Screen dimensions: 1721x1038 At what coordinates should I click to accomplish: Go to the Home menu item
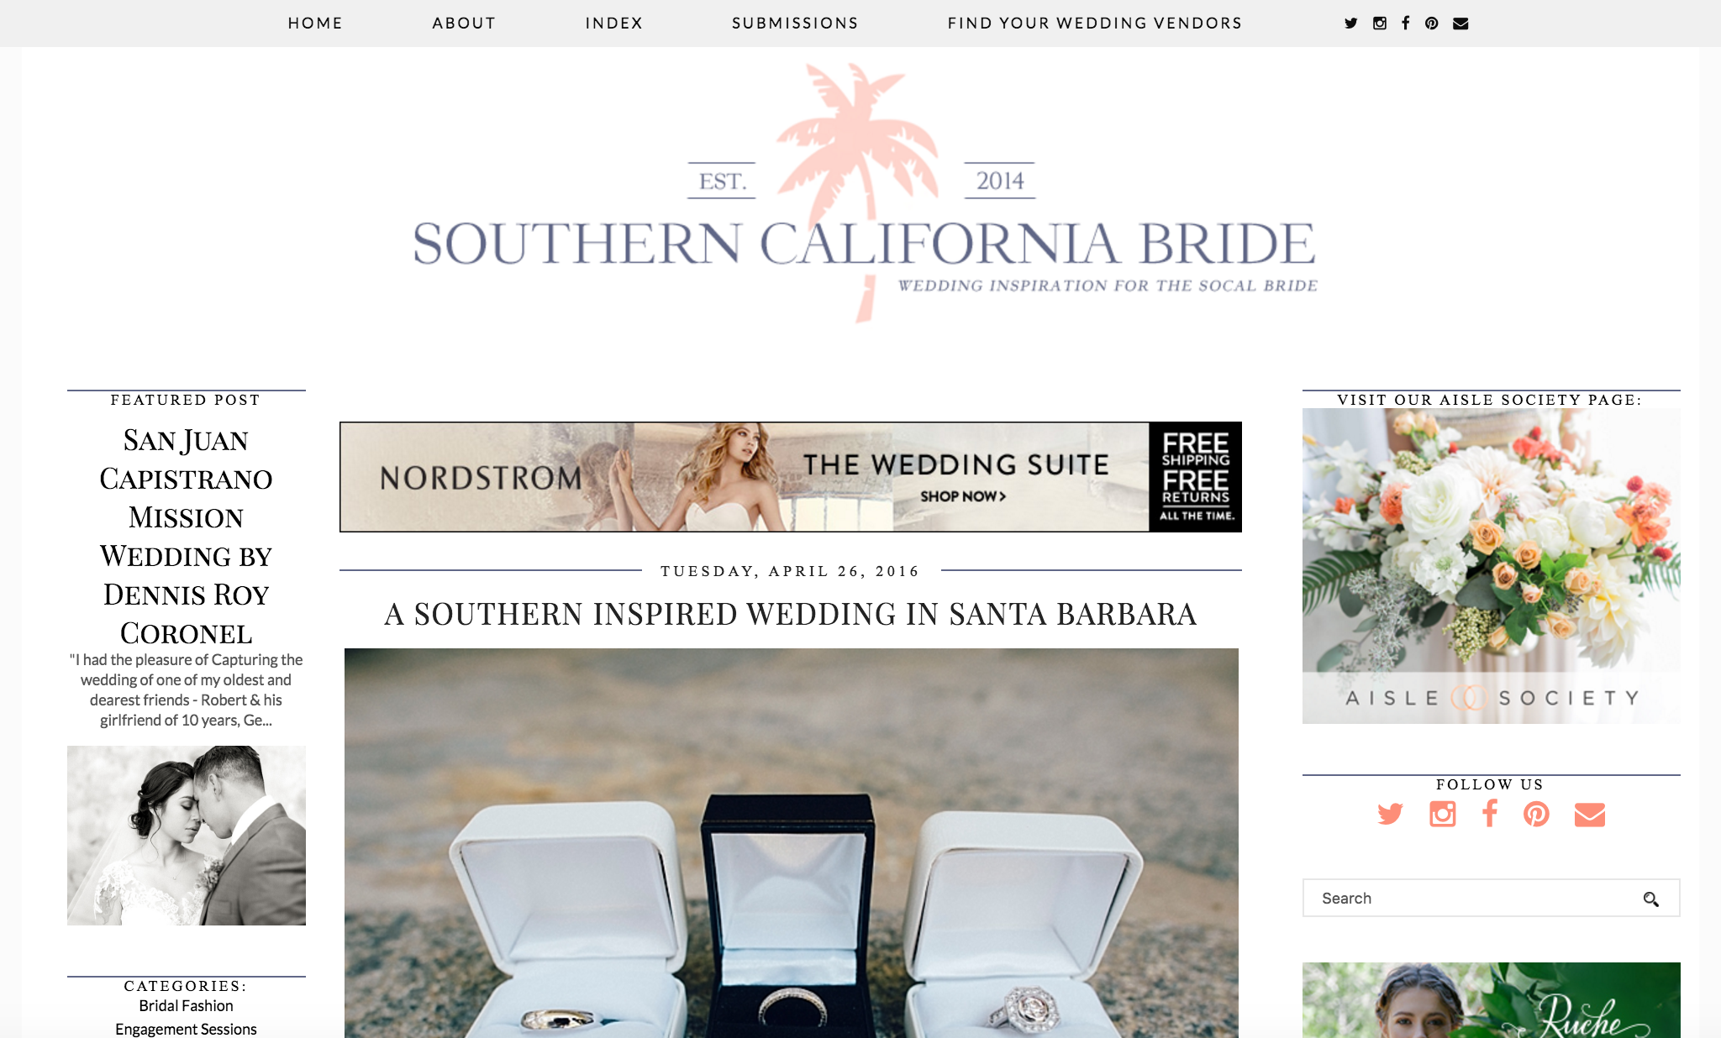315,24
